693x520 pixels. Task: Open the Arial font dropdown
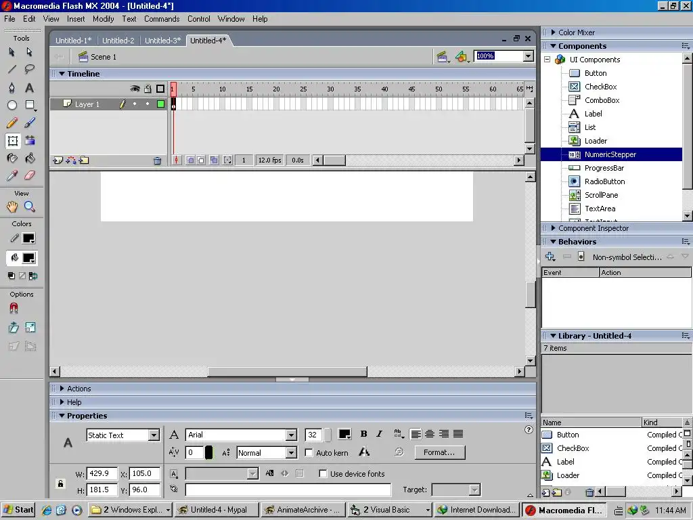(x=291, y=435)
